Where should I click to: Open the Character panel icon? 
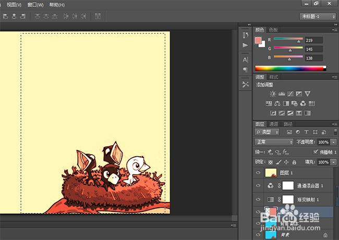pyautogui.click(x=245, y=59)
